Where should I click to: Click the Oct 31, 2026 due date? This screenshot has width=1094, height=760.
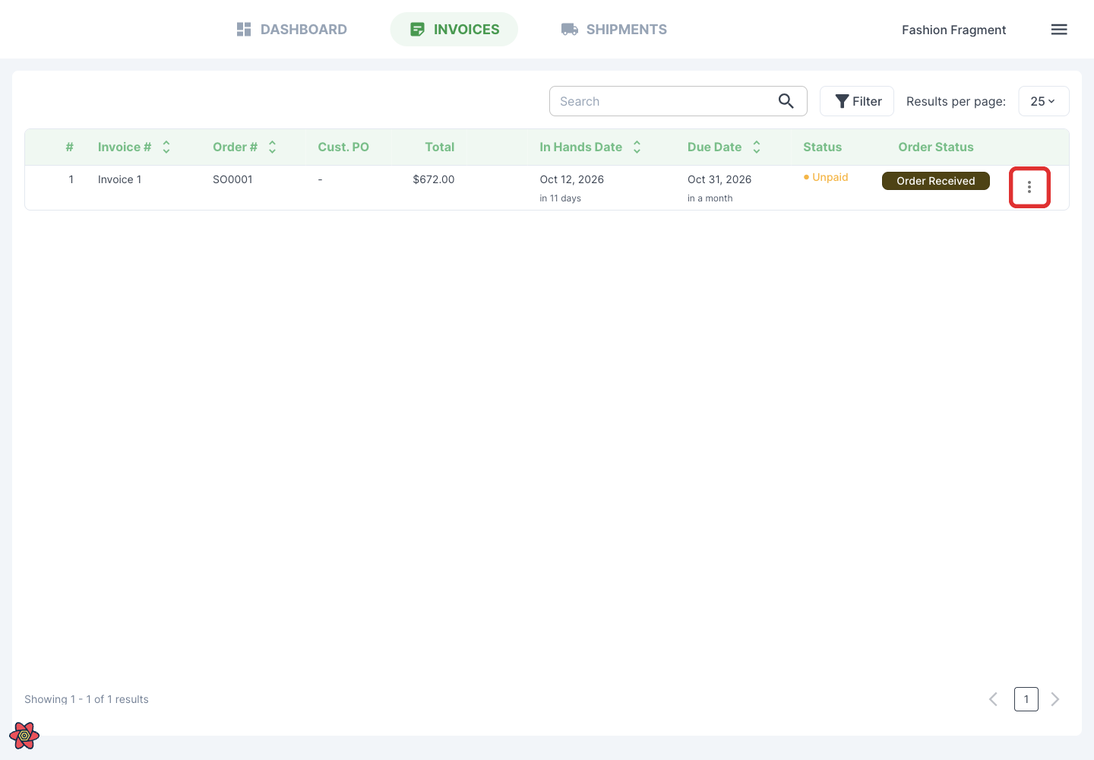click(719, 179)
